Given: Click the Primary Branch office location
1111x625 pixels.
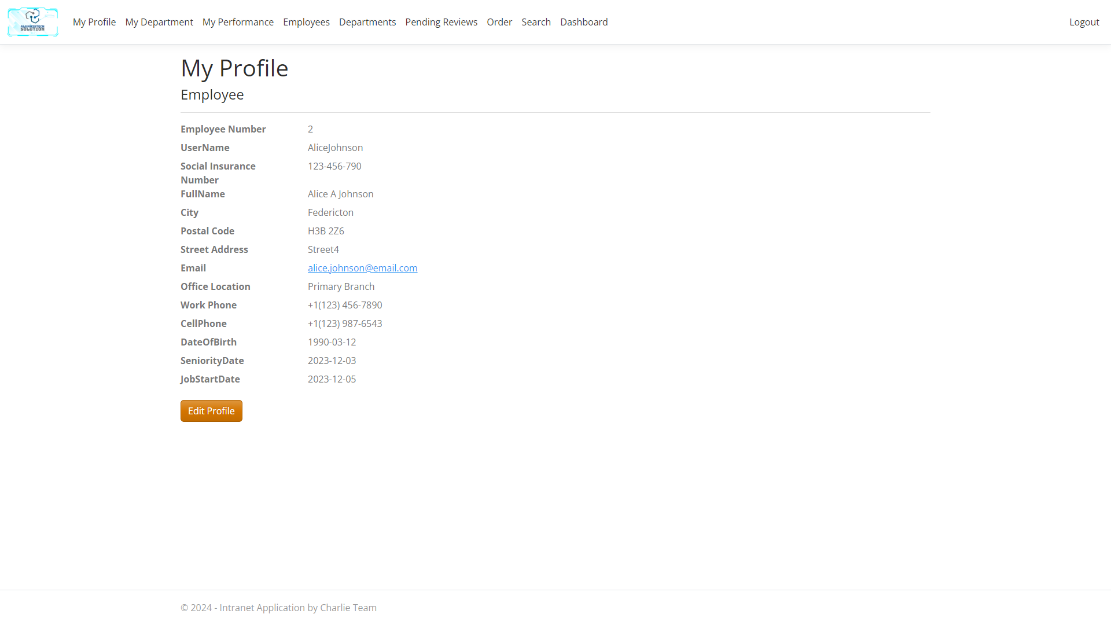Looking at the screenshot, I should [341, 286].
